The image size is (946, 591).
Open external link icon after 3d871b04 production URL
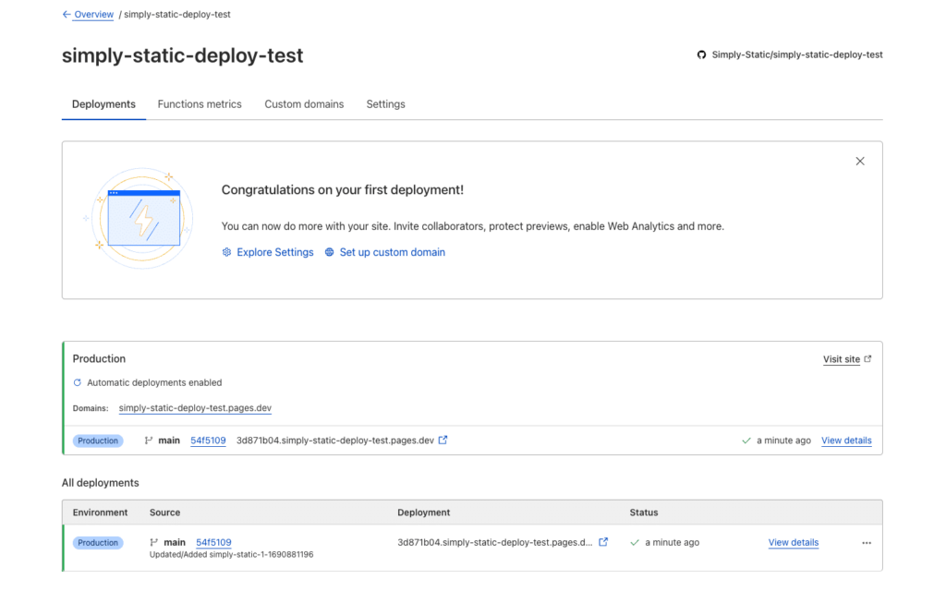[443, 440]
